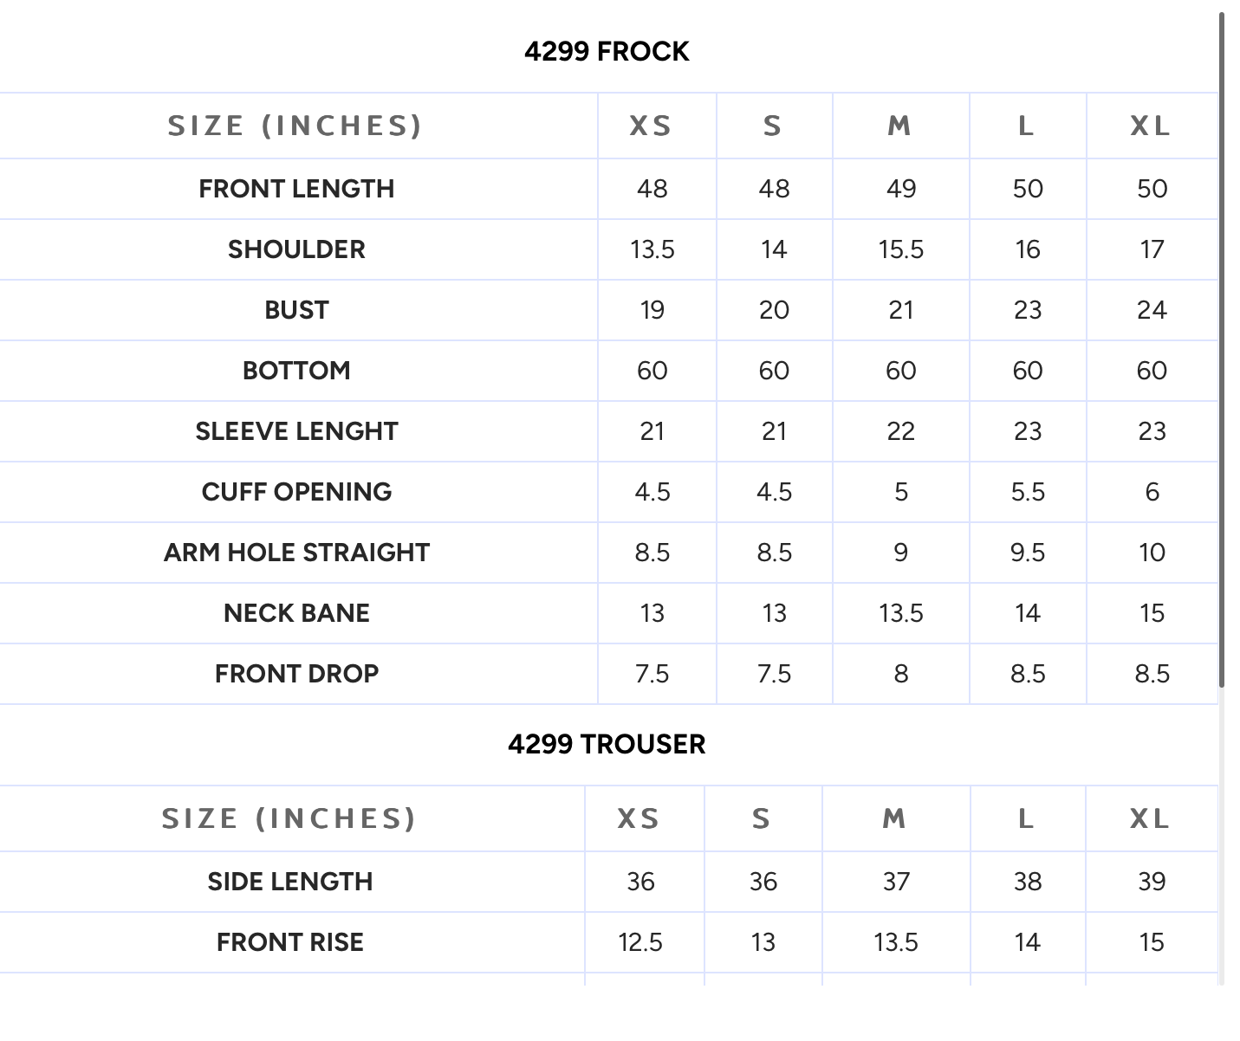
Task: Click the CUFF OPENING row label
Action: coord(296,492)
